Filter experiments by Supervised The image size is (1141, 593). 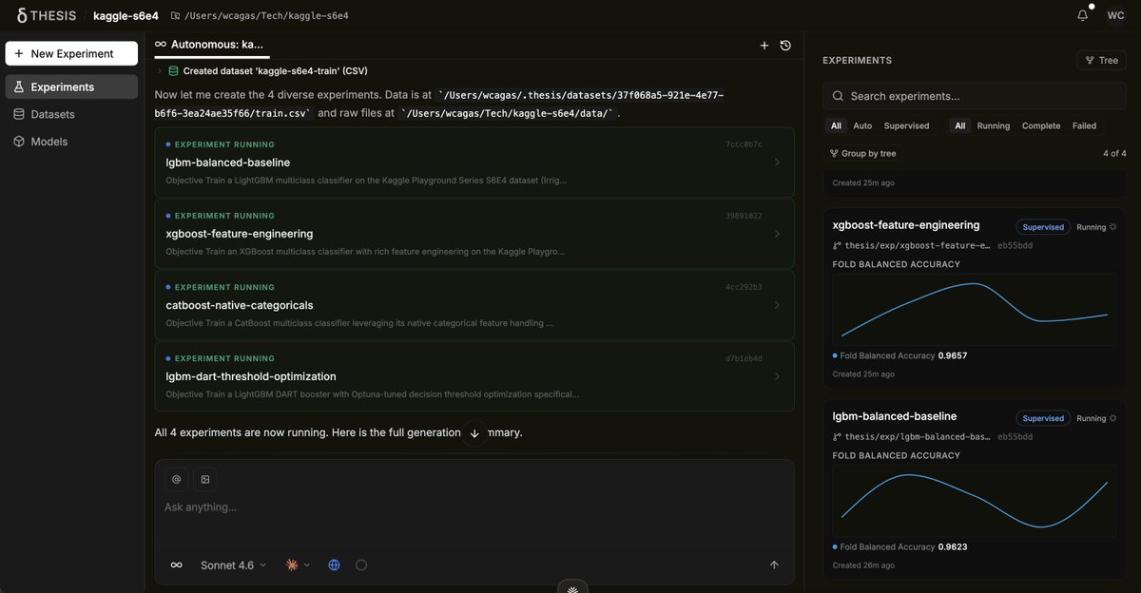[906, 125]
